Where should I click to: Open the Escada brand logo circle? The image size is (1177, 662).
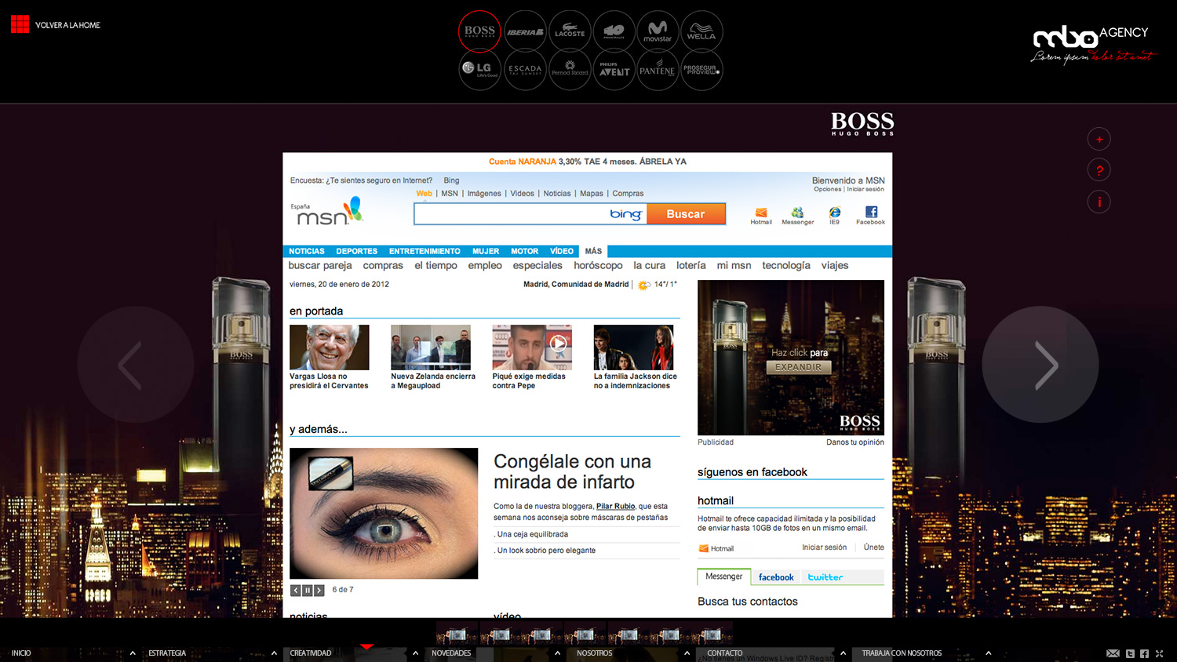coord(525,70)
